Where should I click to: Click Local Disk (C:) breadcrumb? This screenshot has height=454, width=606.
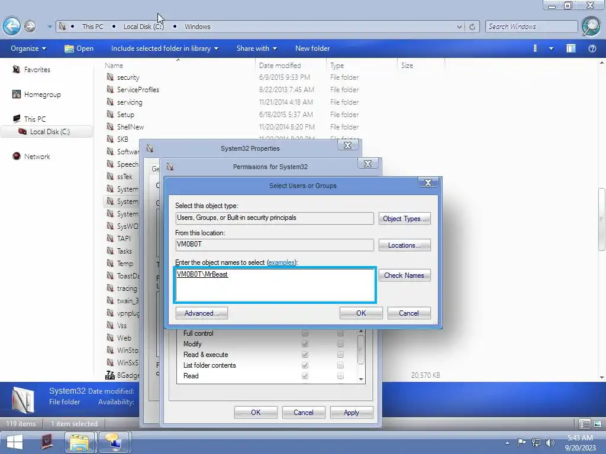pyautogui.click(x=143, y=27)
